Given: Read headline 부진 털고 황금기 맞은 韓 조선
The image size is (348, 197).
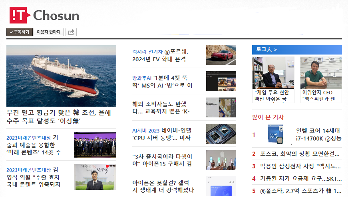Looking at the screenshot, I should (59, 117).
